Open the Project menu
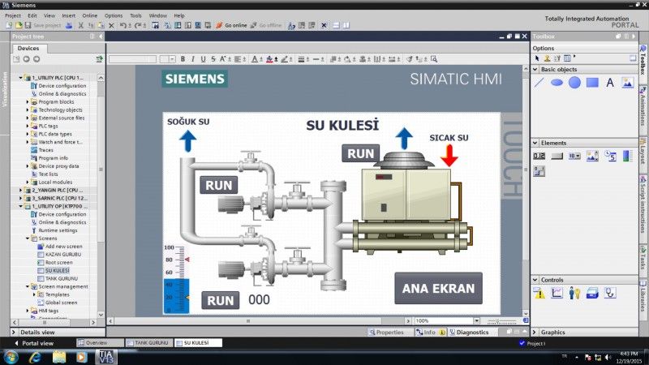649x365 pixels. (13, 15)
